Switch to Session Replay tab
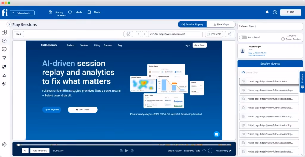The width and height of the screenshot is (305, 157). click(192, 24)
